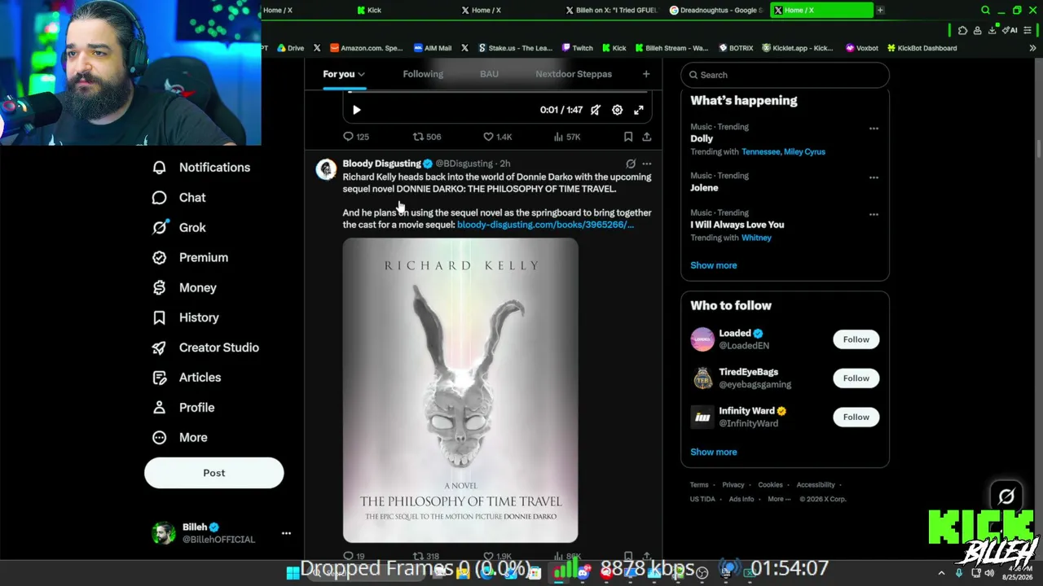The width and height of the screenshot is (1043, 586).
Task: Open more options for Jolene trend
Action: [874, 177]
